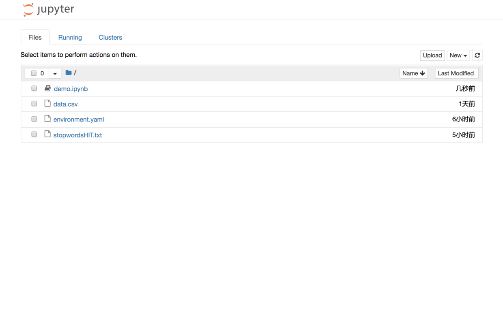Toggle the select-all checkbox

(x=34, y=73)
